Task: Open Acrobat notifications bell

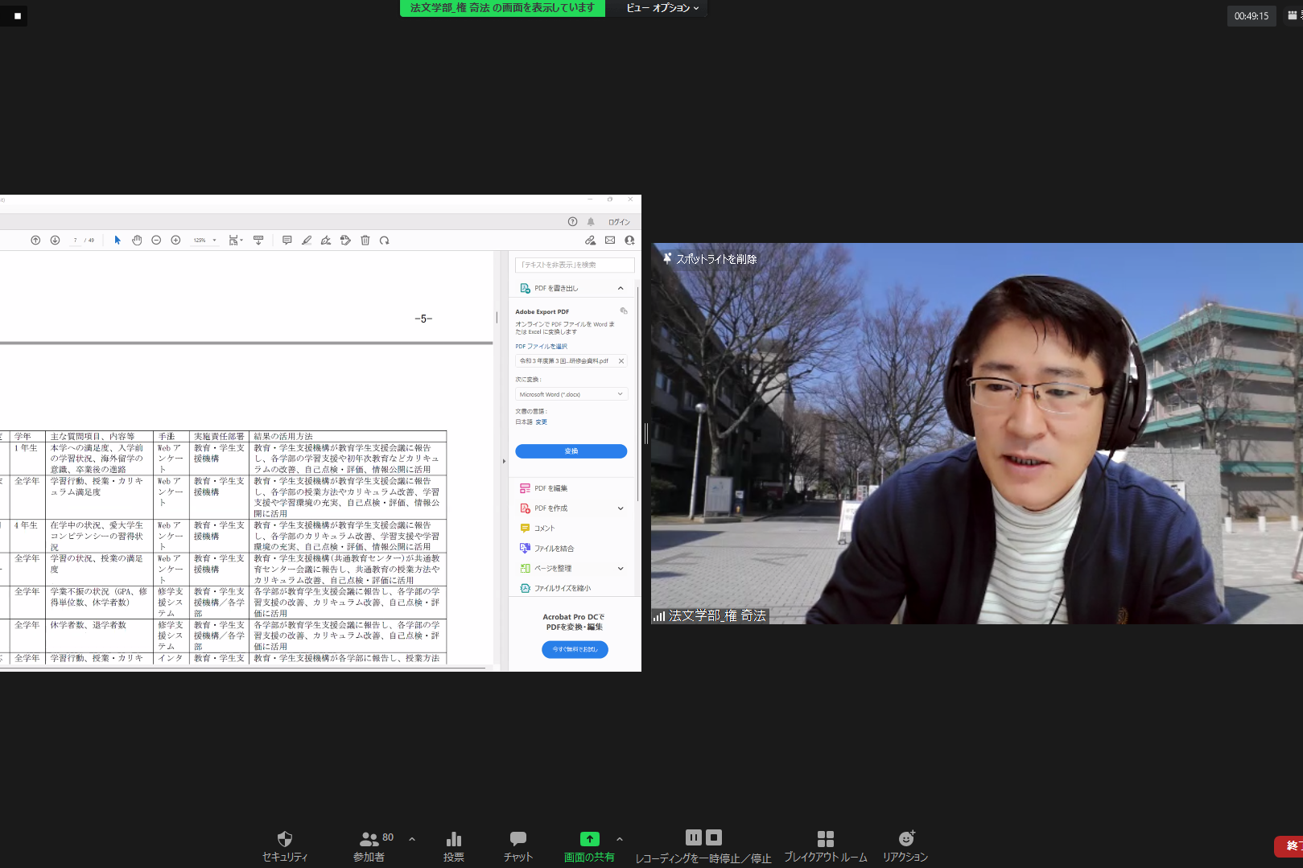Action: (591, 222)
